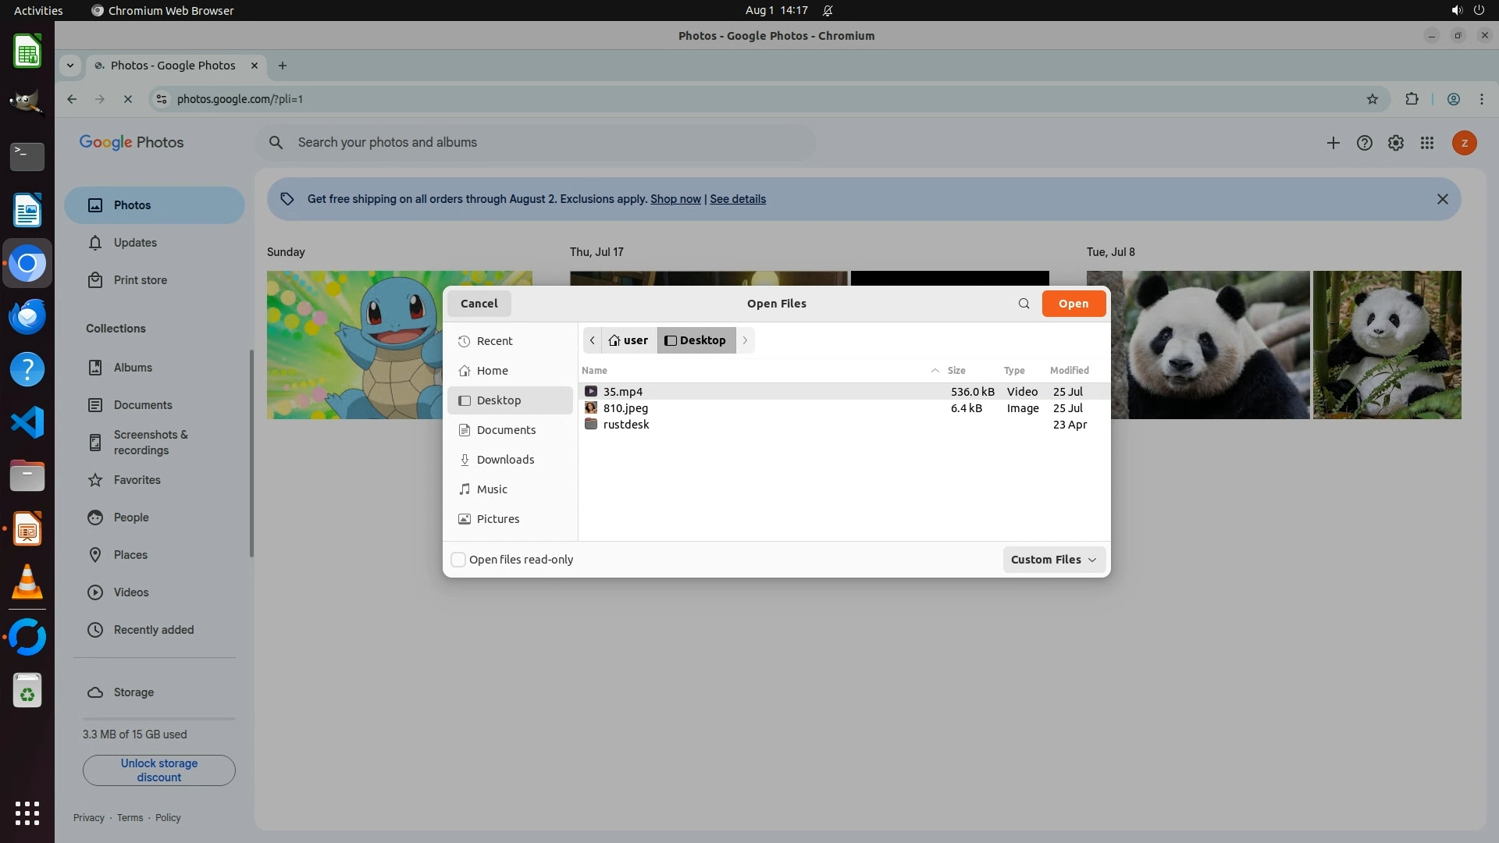1499x843 pixels.
Task: Click the Google Photos settings gear icon
Action: [x=1395, y=143]
